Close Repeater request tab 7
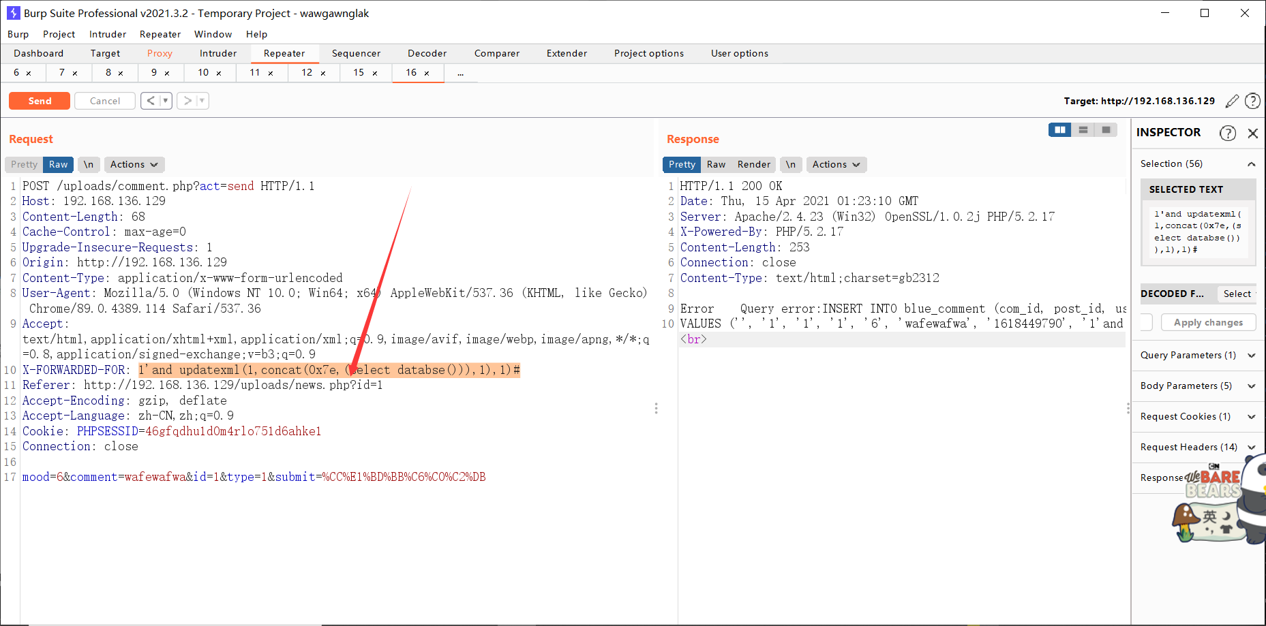Viewport: 1266px width, 626px height. click(75, 73)
